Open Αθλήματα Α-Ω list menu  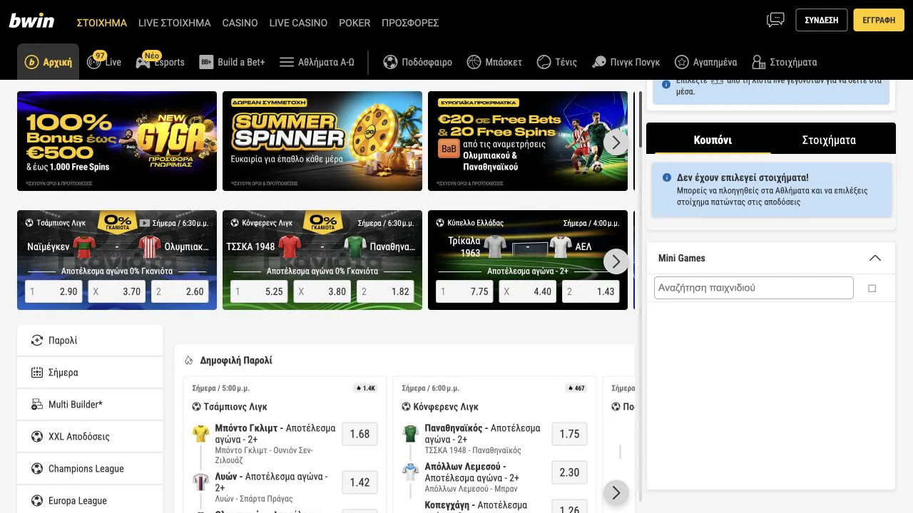pyautogui.click(x=317, y=62)
